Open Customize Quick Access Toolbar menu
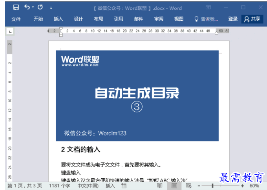The image size is (267, 190). click(51, 8)
